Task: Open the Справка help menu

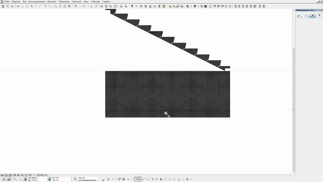Action: 106,2
